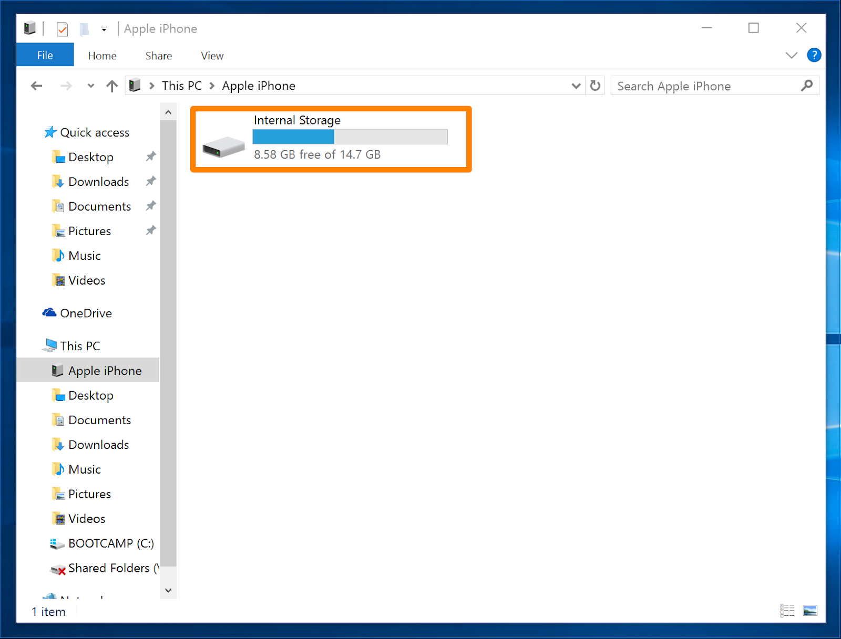Click the '8.58 GB free of 14.7 GB' text

[x=317, y=154]
